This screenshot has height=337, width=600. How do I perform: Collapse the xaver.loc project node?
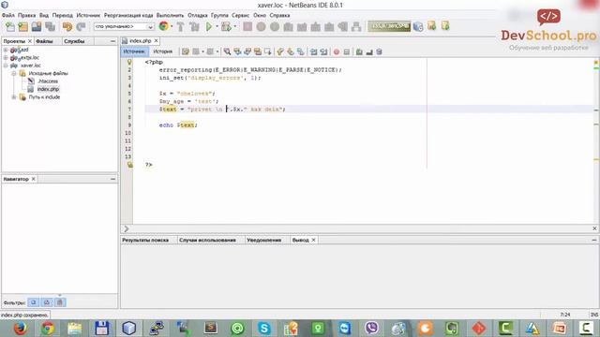coord(6,66)
